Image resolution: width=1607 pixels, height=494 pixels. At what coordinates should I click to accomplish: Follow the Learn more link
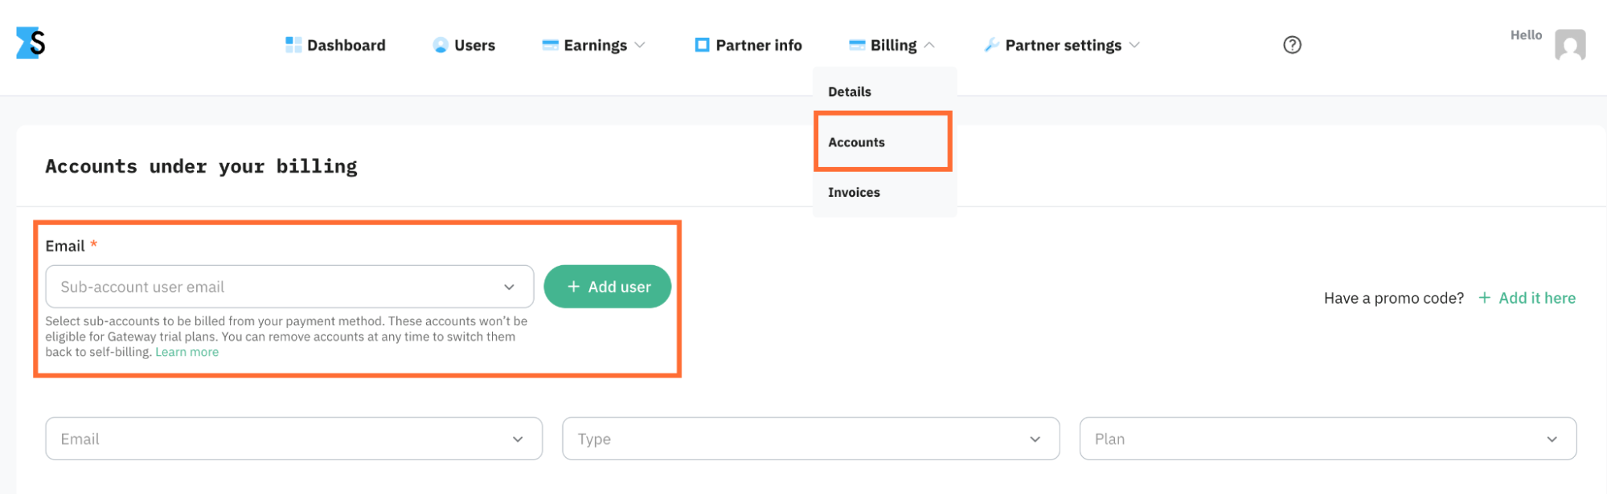click(x=187, y=352)
